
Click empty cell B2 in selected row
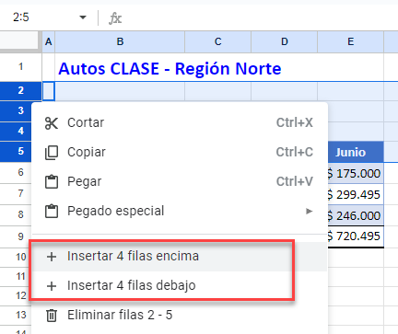coord(120,91)
